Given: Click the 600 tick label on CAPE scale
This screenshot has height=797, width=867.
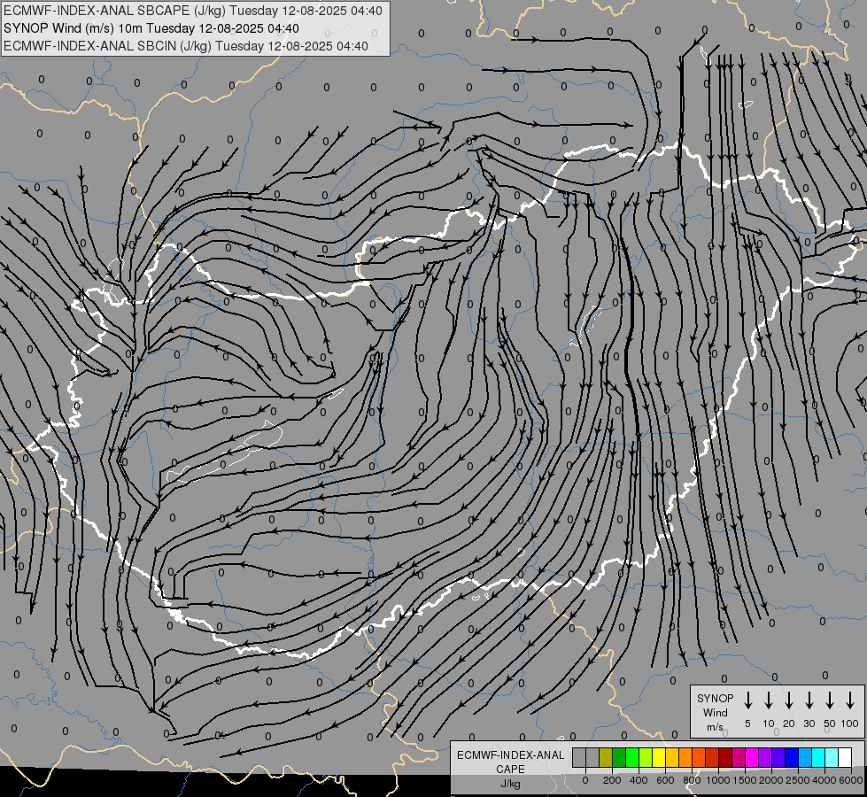Looking at the screenshot, I should [x=665, y=780].
